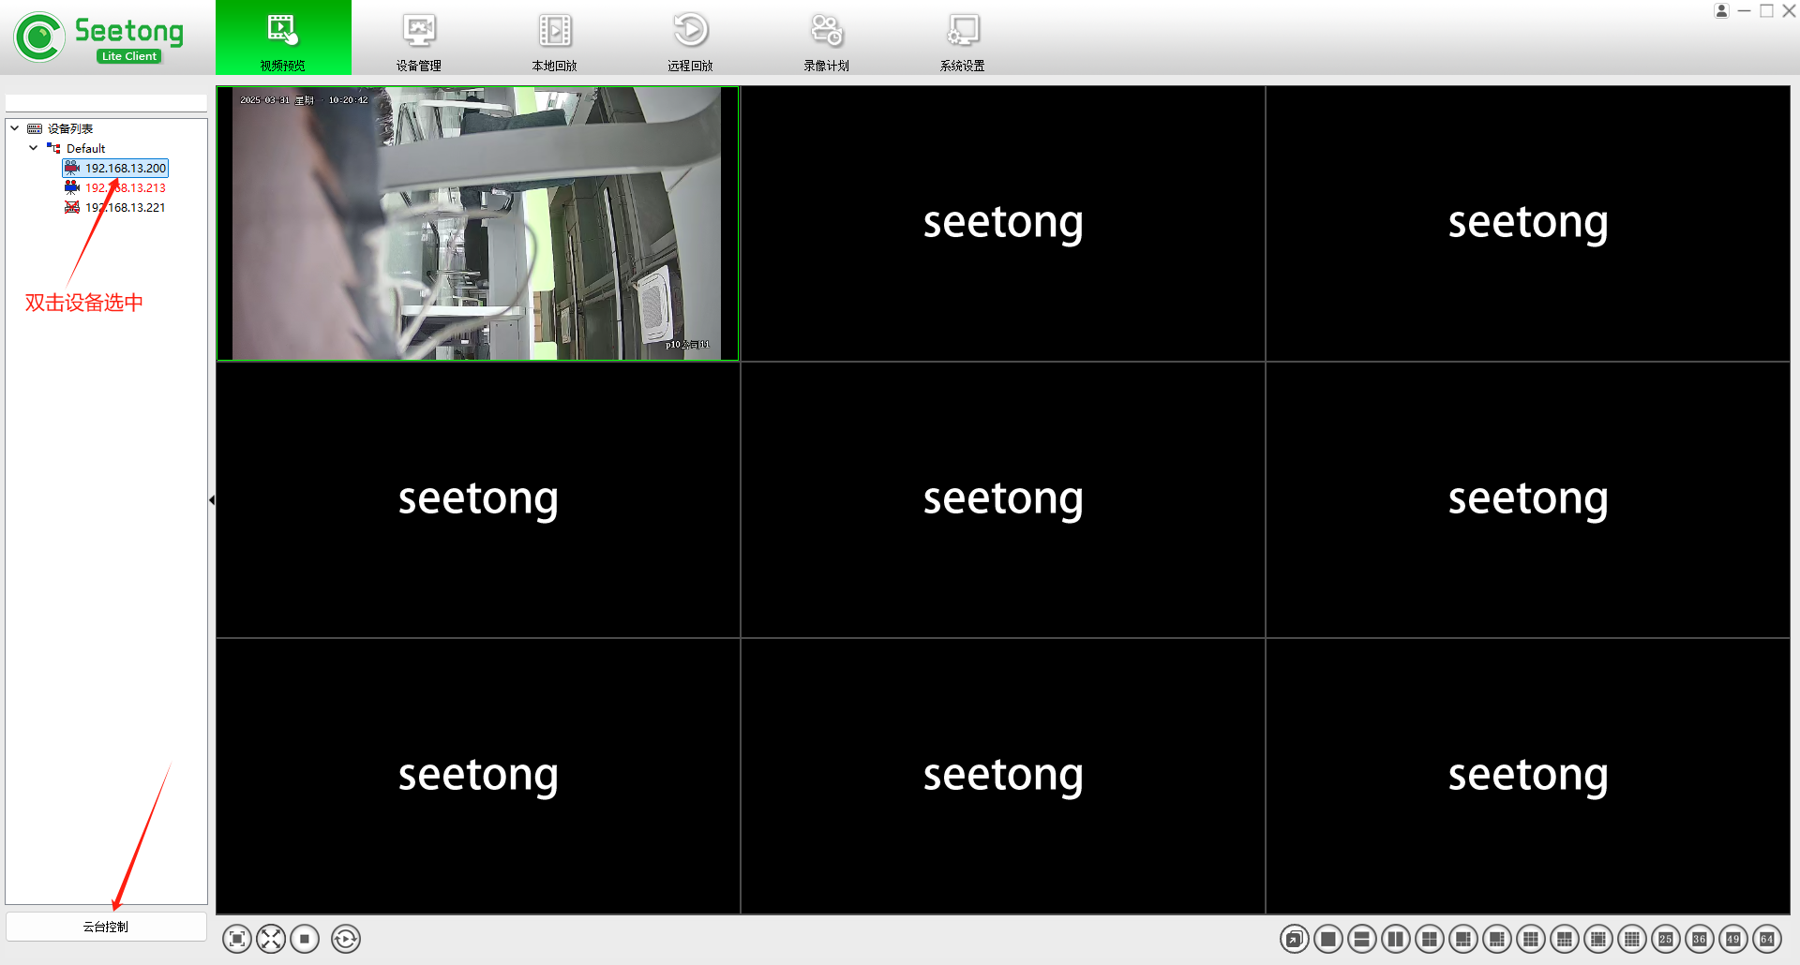
Task: Click the pop-out window icon
Action: click(x=1295, y=939)
